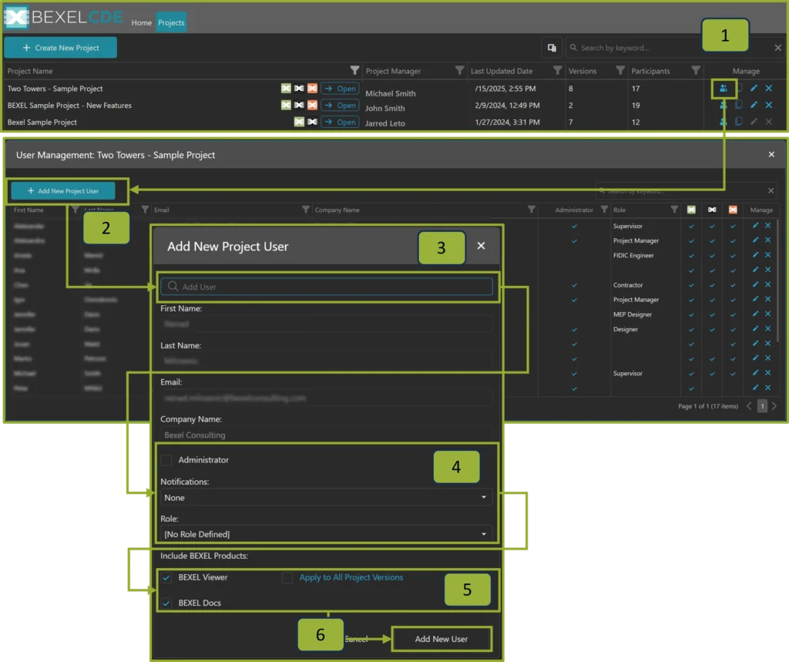Go to the previous users page
789x662 pixels.
click(x=749, y=406)
